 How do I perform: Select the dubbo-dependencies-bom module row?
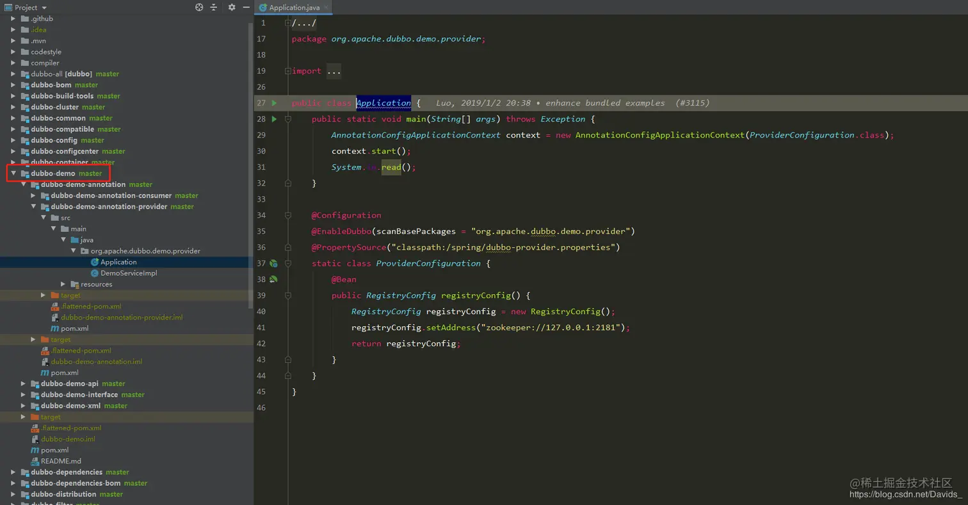tap(127, 483)
